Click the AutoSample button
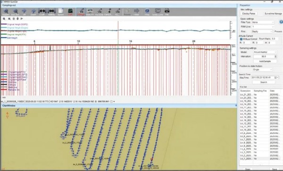The height and width of the screenshot is (171, 283). [265, 61]
